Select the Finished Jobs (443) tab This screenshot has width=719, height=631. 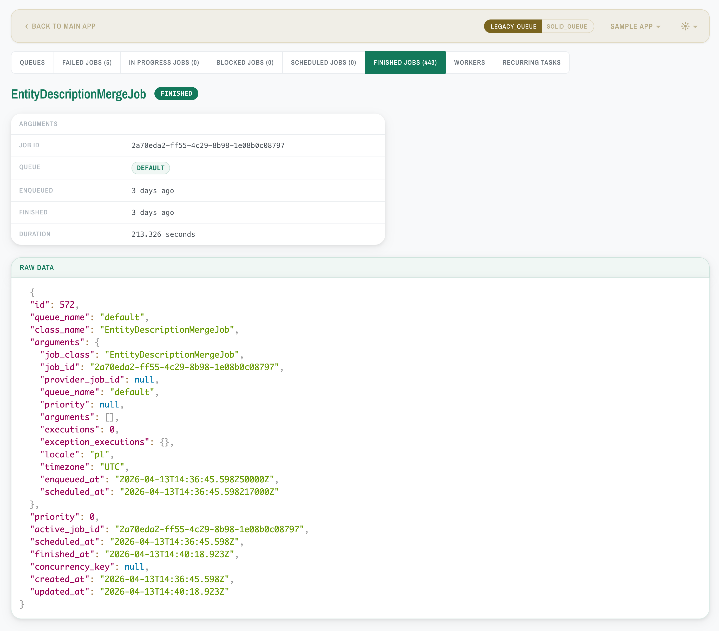pos(405,62)
